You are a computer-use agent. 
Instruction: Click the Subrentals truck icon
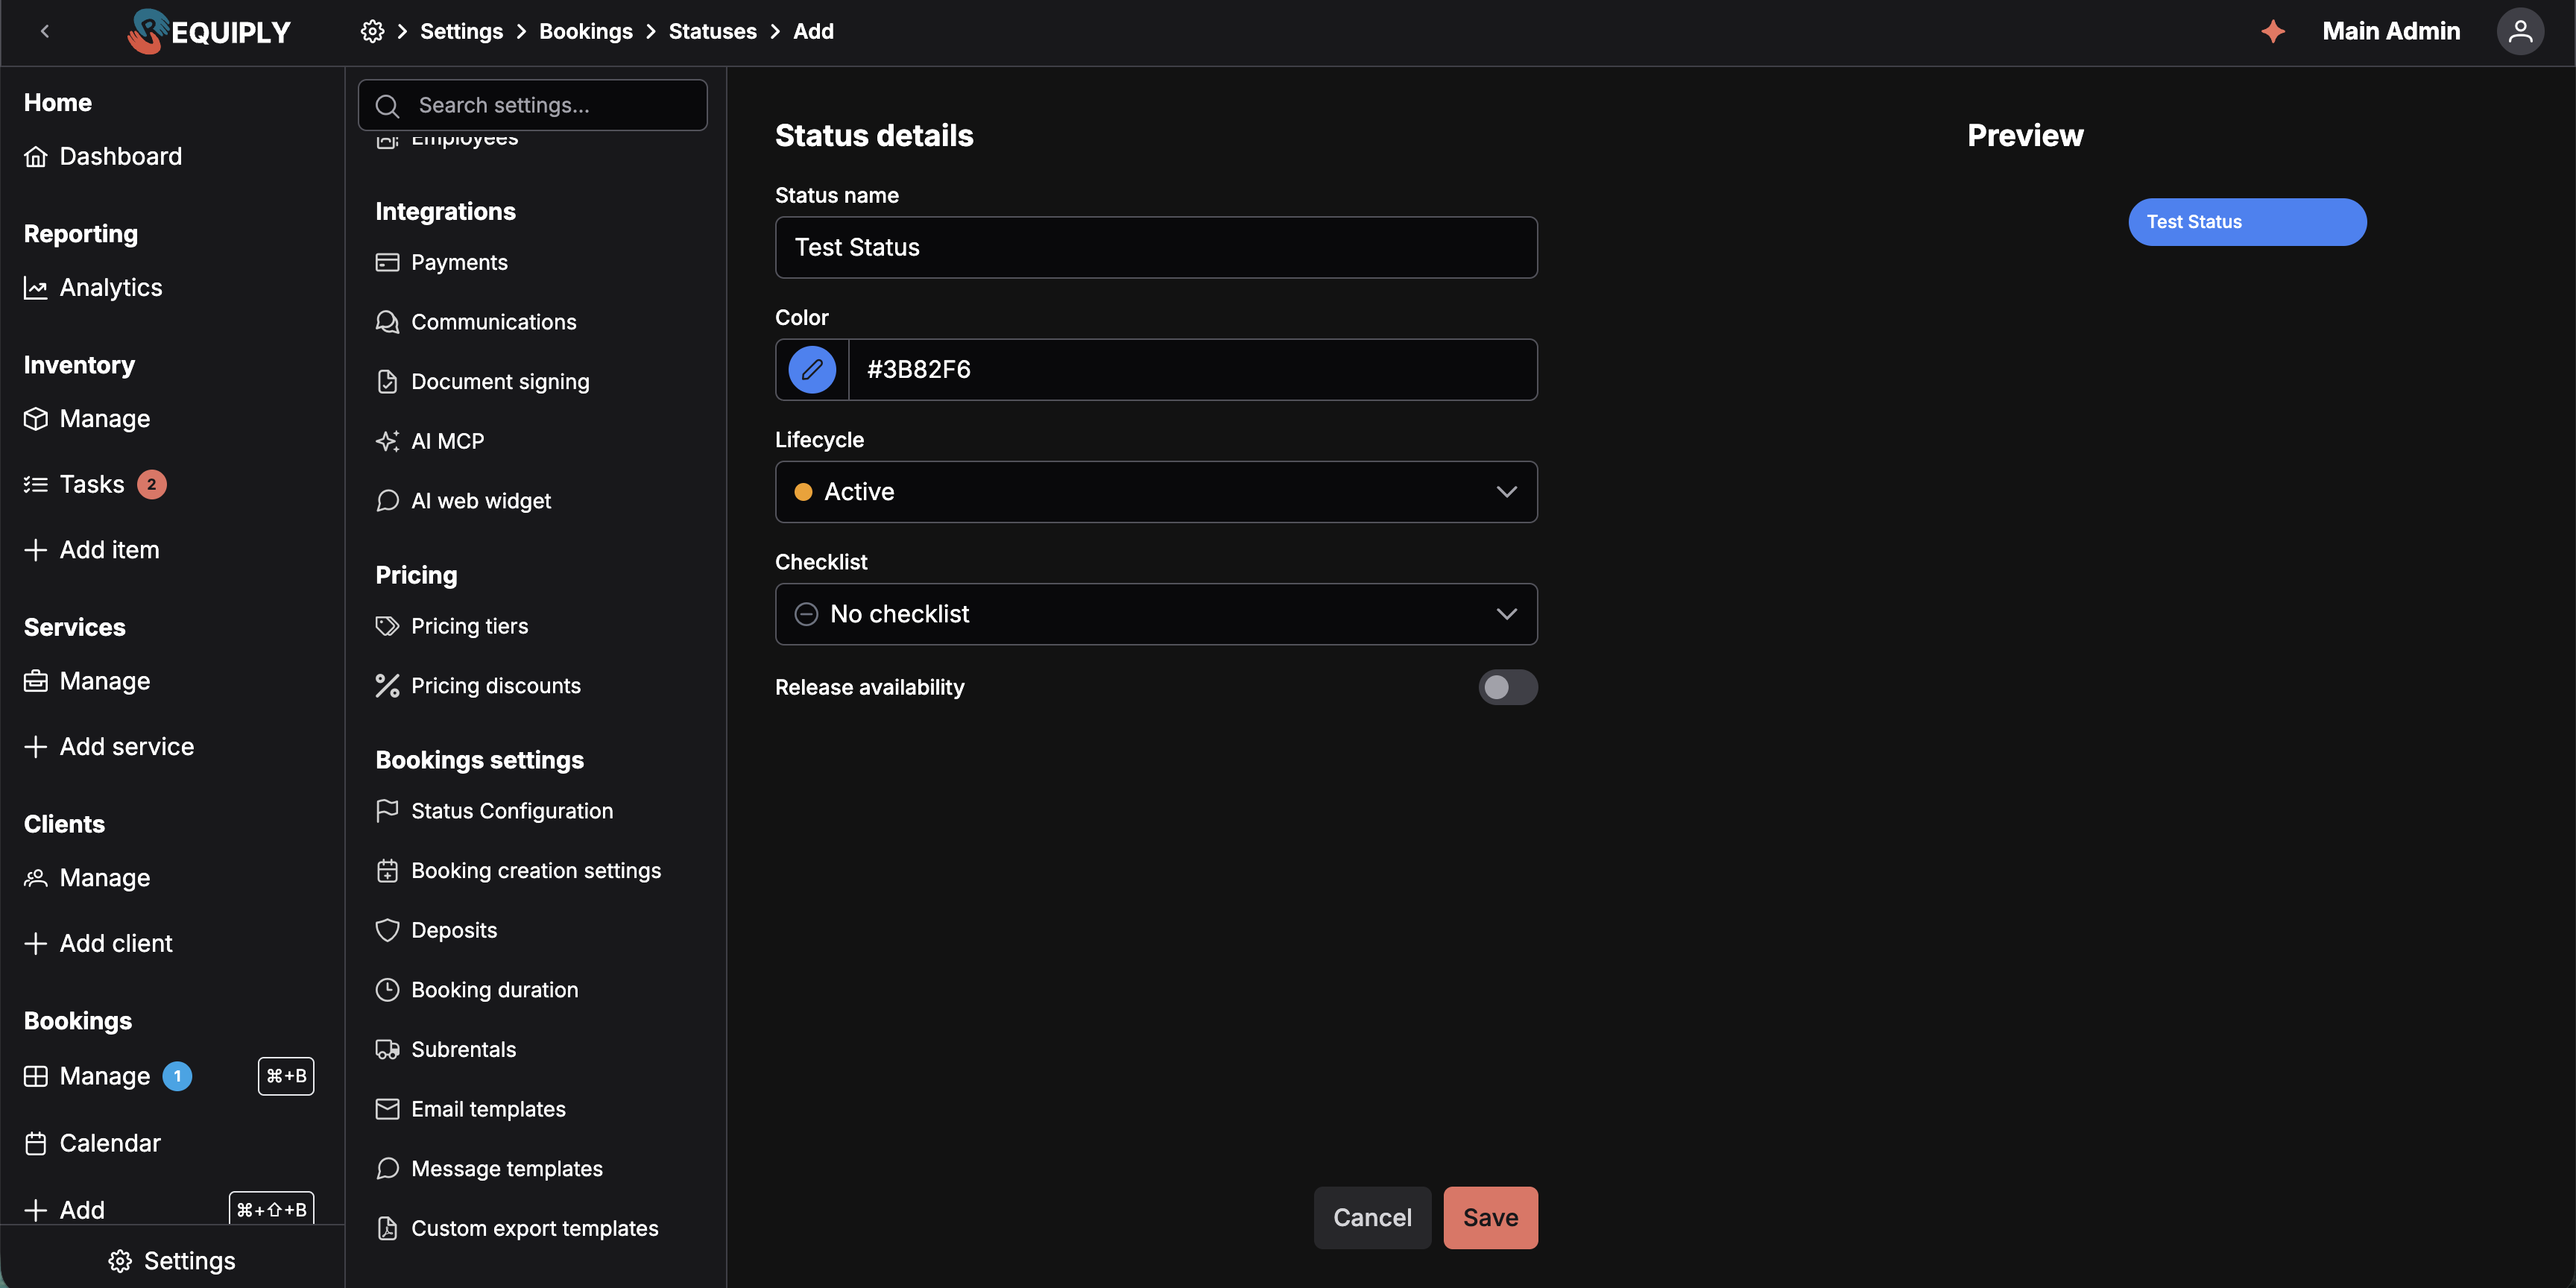point(387,1050)
